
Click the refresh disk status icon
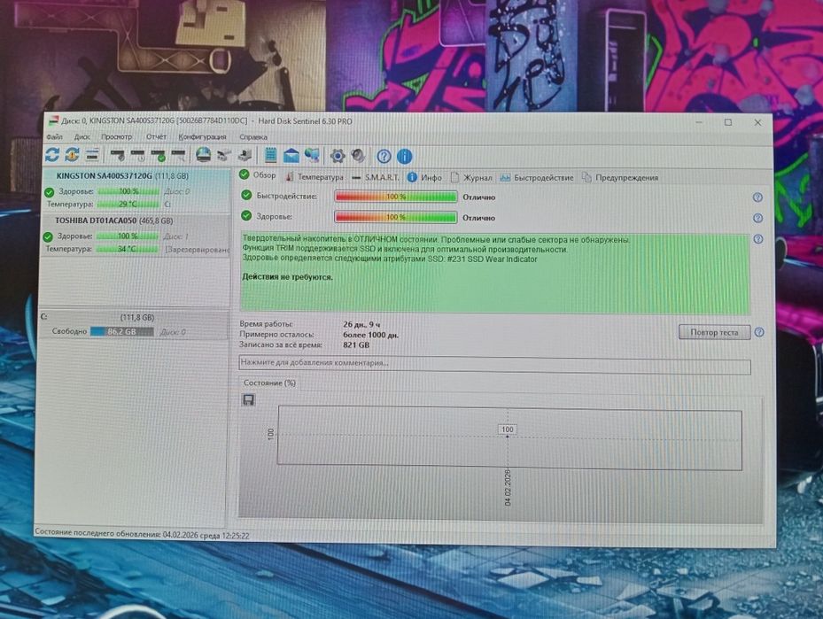tap(52, 155)
